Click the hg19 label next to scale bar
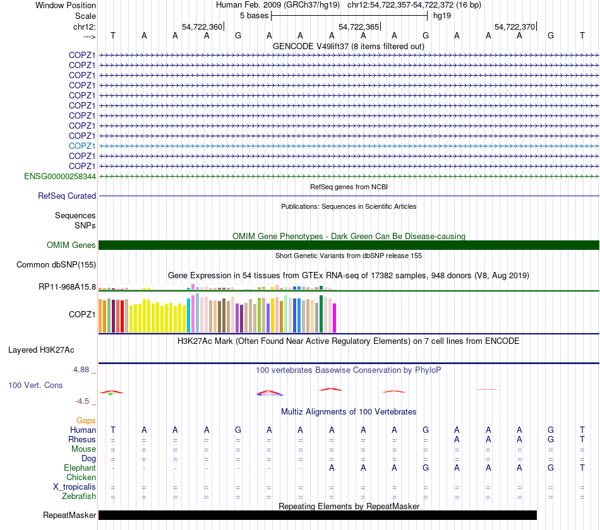This screenshot has width=600, height=530. pyautogui.click(x=442, y=16)
